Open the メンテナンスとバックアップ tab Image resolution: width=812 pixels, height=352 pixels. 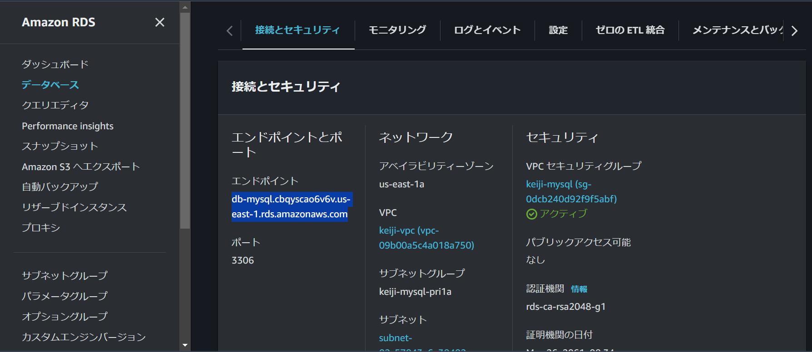pos(738,30)
